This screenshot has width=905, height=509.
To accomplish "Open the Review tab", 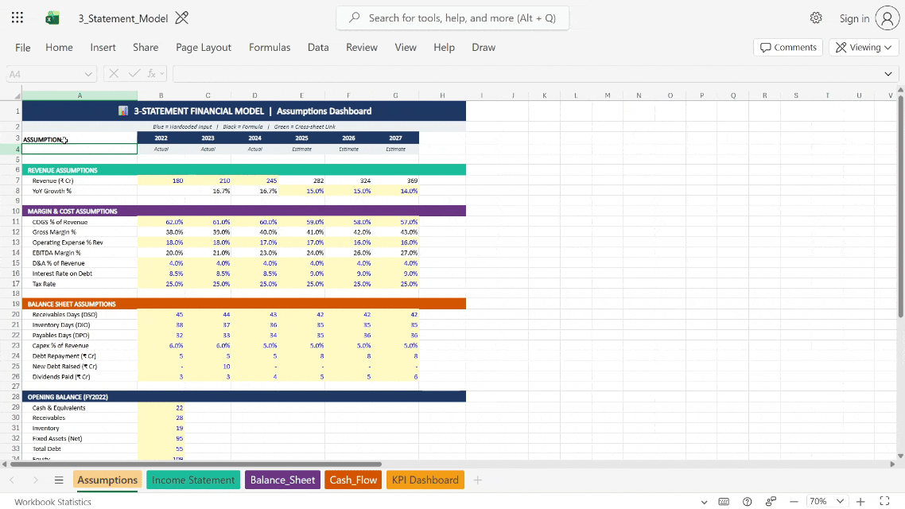I will (362, 48).
